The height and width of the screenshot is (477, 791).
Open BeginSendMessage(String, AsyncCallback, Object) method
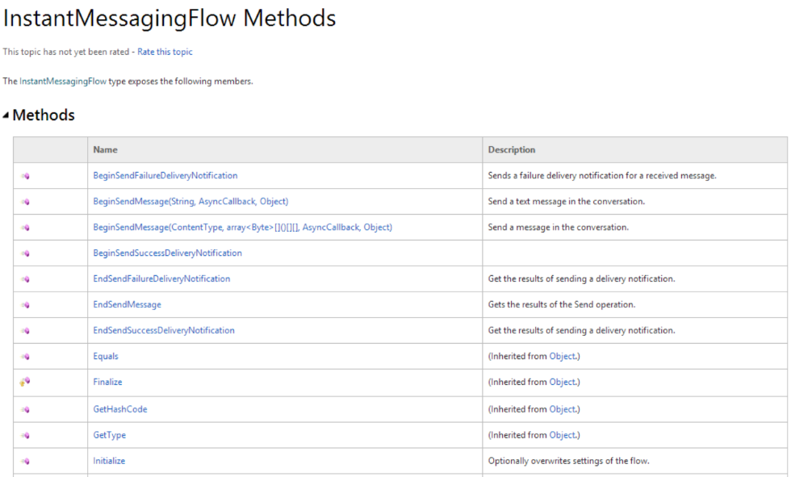click(x=190, y=201)
